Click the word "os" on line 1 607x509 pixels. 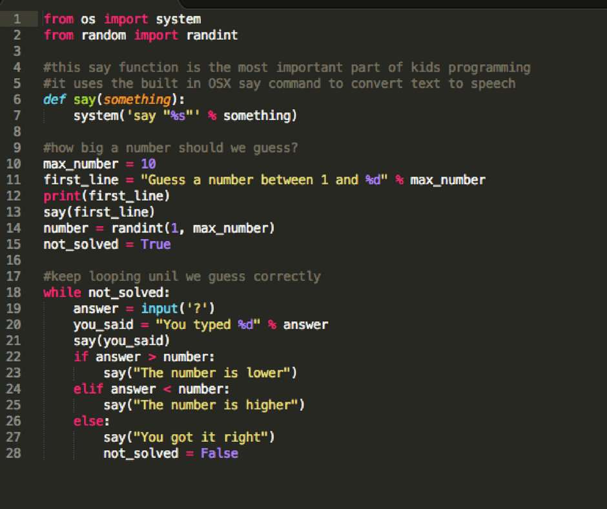click(x=88, y=19)
